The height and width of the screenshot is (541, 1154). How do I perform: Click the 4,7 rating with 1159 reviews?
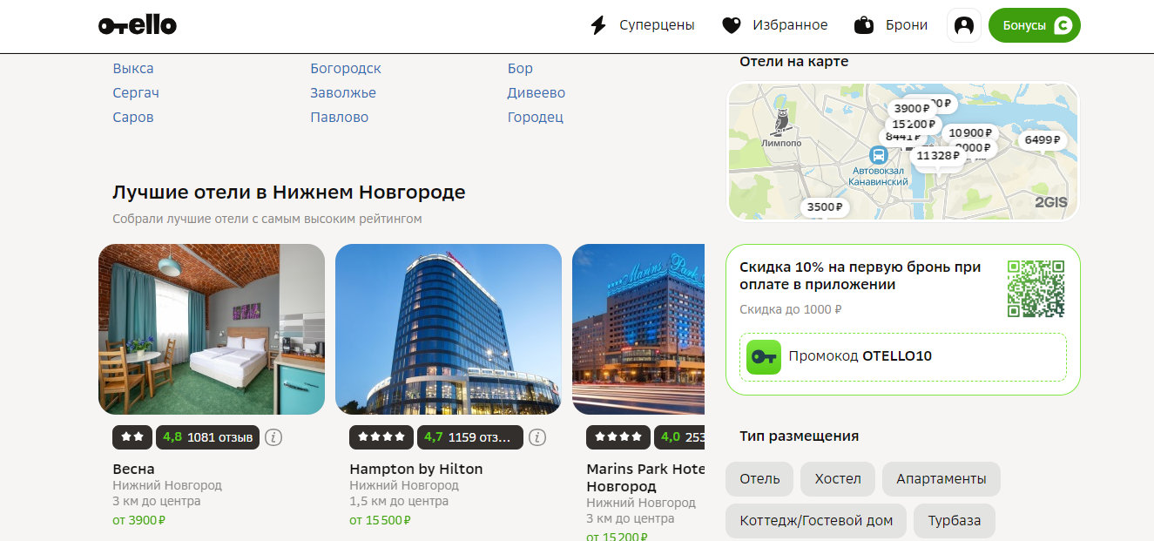[x=471, y=437]
